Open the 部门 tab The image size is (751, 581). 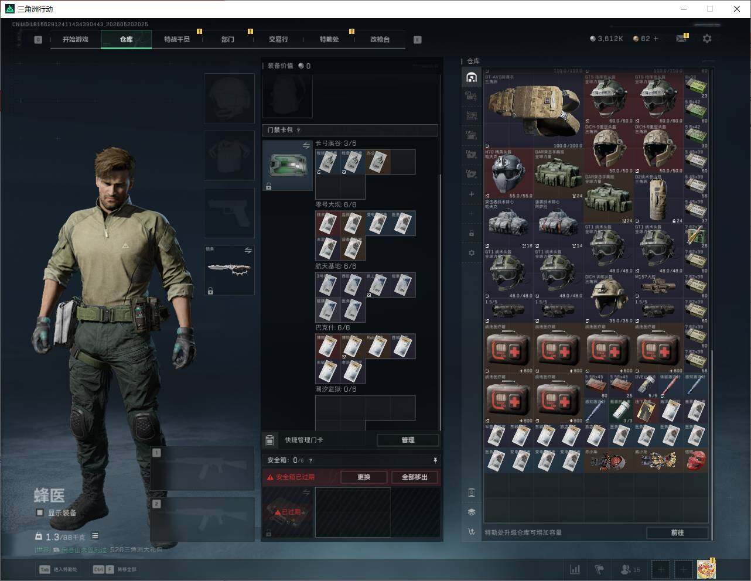click(228, 39)
